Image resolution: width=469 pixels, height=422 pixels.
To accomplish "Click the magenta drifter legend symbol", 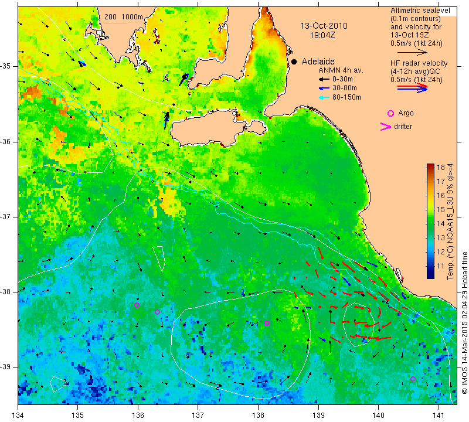I will tap(386, 127).
